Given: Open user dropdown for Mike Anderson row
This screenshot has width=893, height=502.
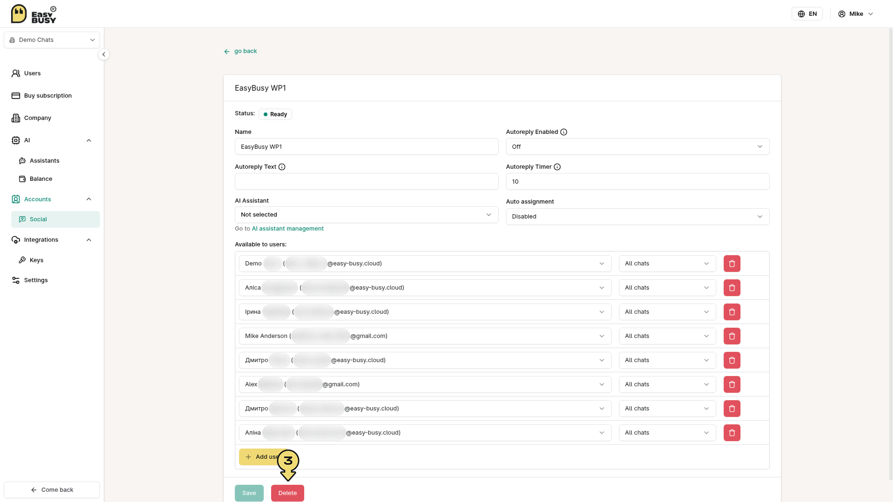Looking at the screenshot, I should (x=425, y=336).
